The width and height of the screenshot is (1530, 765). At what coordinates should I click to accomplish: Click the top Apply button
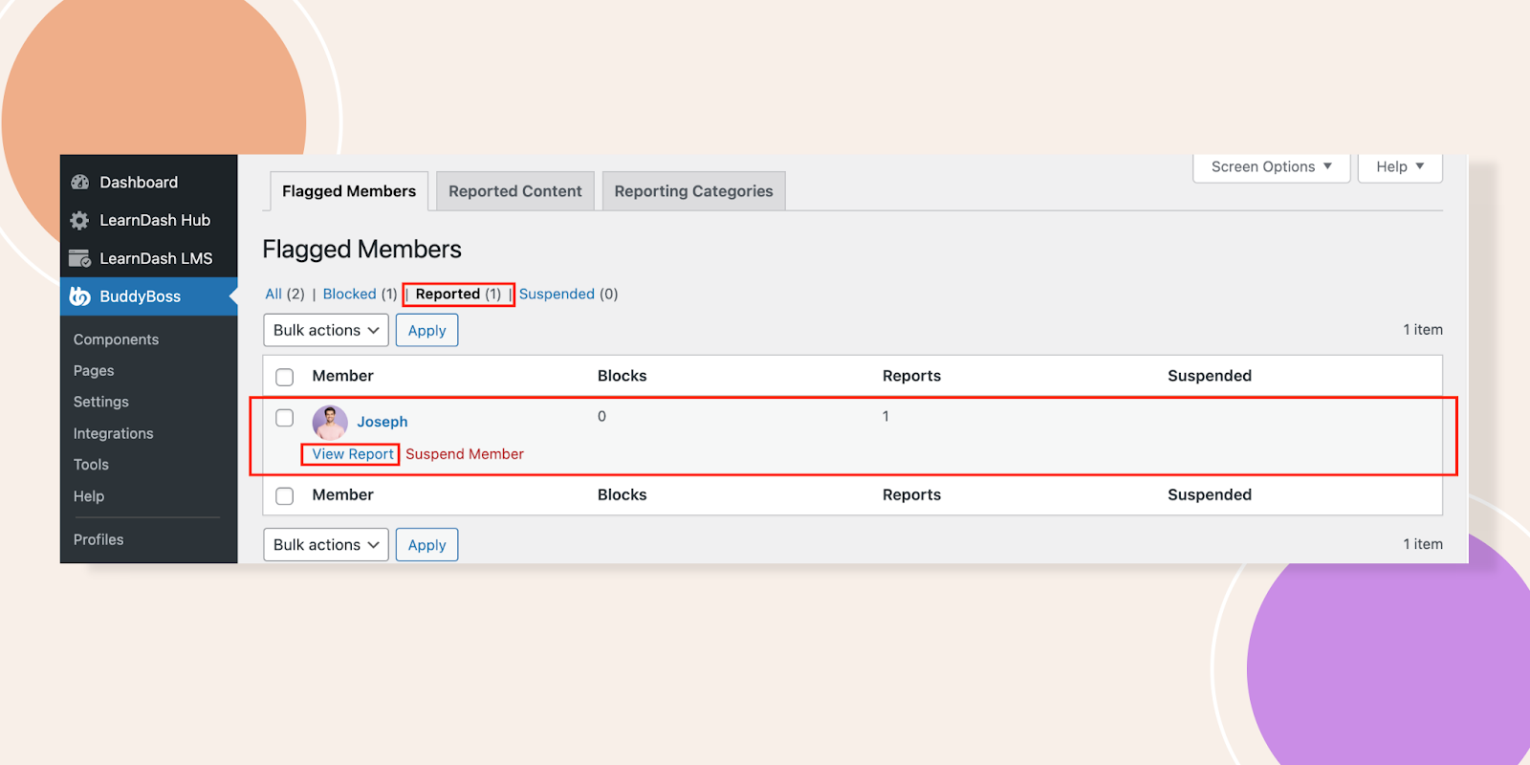[426, 330]
